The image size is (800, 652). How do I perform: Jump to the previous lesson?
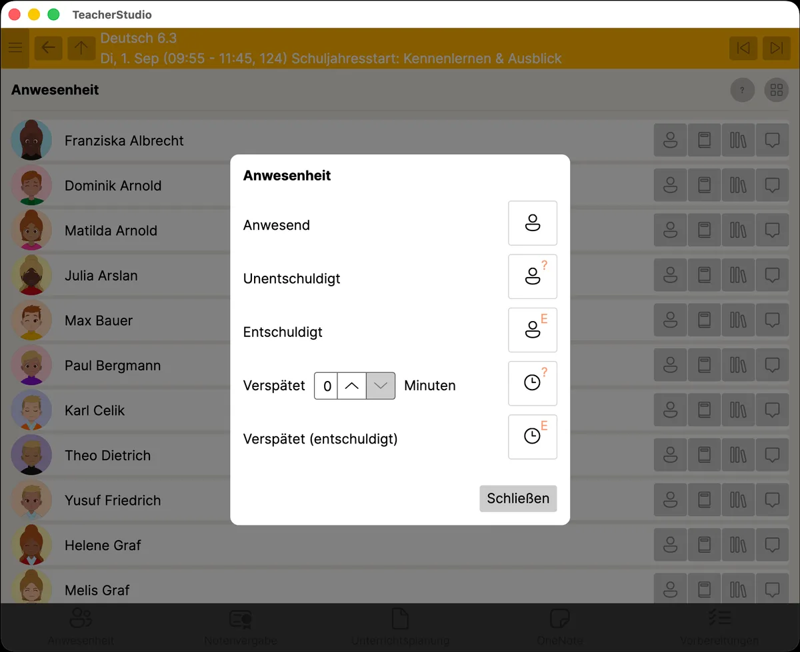[743, 48]
